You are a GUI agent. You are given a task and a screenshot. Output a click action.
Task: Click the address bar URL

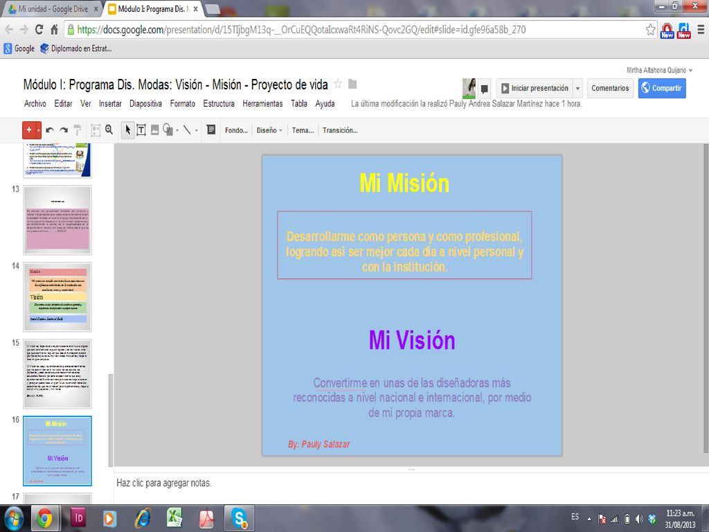[300, 30]
